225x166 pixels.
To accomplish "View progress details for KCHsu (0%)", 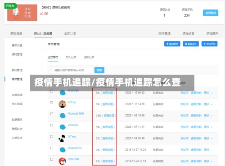I will point(108,104).
